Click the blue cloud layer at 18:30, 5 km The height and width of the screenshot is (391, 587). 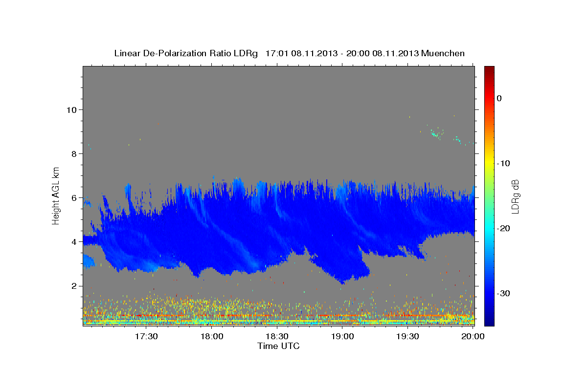[x=277, y=220]
